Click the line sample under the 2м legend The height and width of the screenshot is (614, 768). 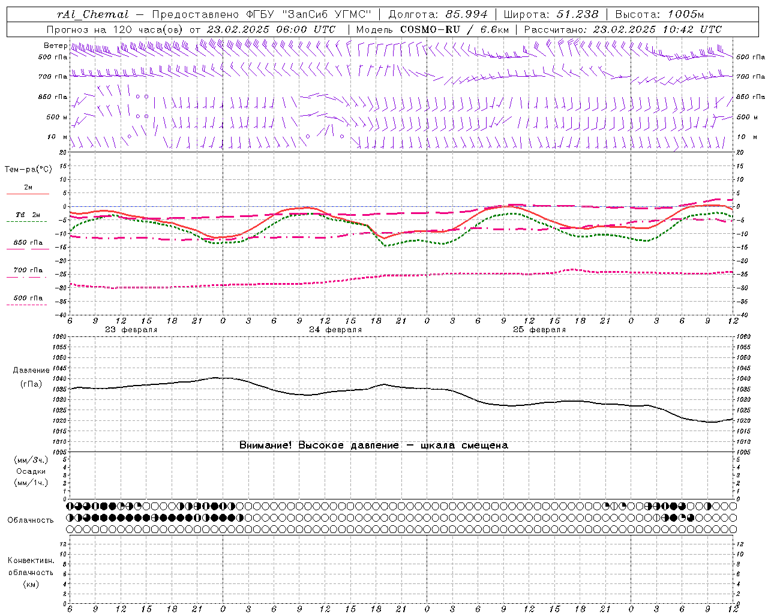click(x=28, y=194)
